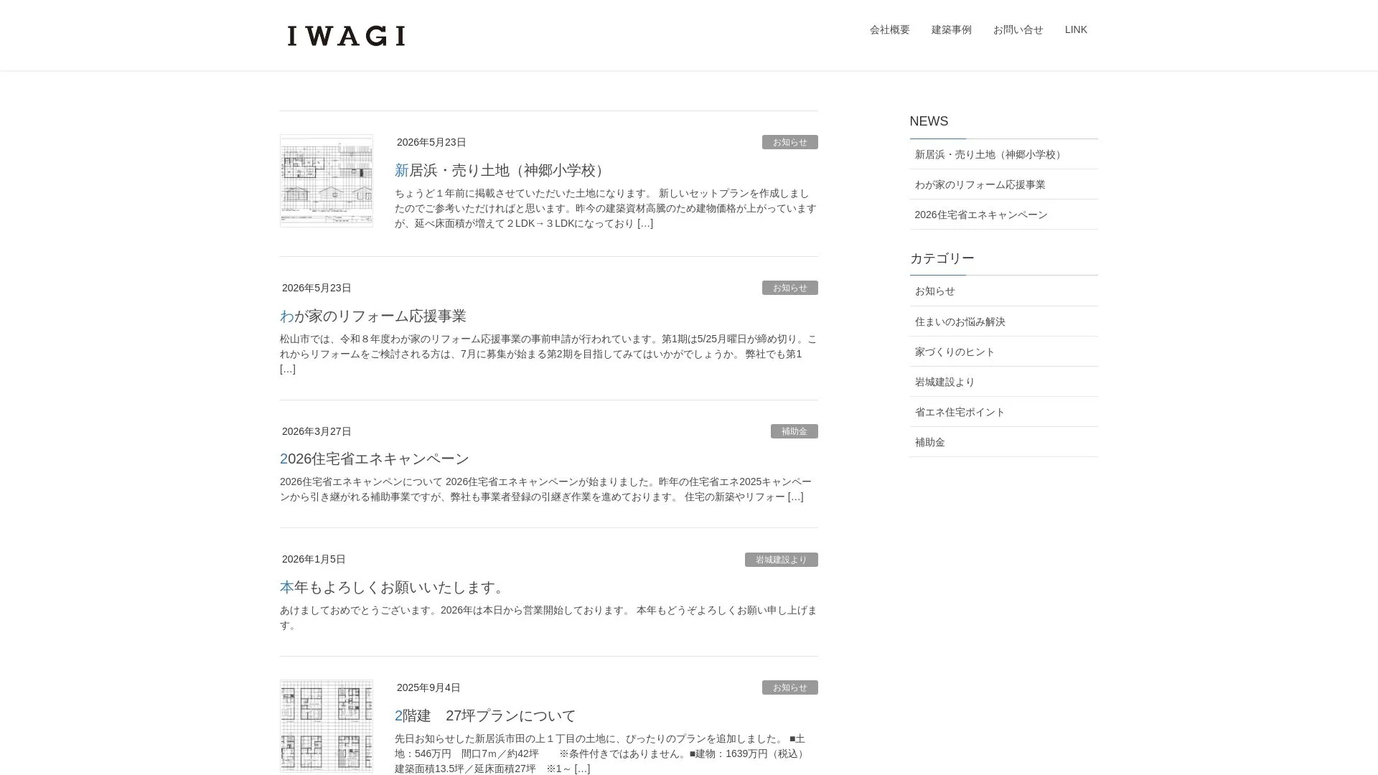
Task: Open post title 2026住宅省エネキャンペーン
Action: point(375,459)
